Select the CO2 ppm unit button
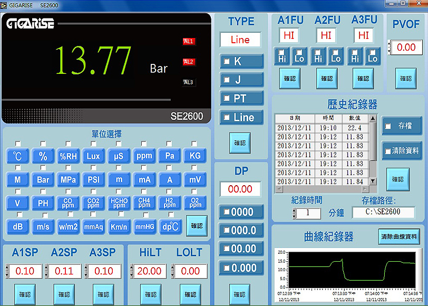 tap(93, 203)
